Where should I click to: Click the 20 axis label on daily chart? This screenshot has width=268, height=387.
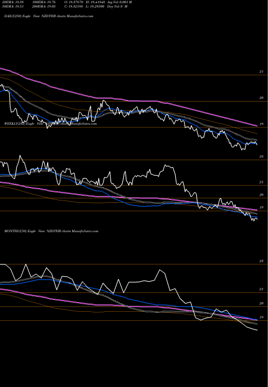tap(261, 98)
